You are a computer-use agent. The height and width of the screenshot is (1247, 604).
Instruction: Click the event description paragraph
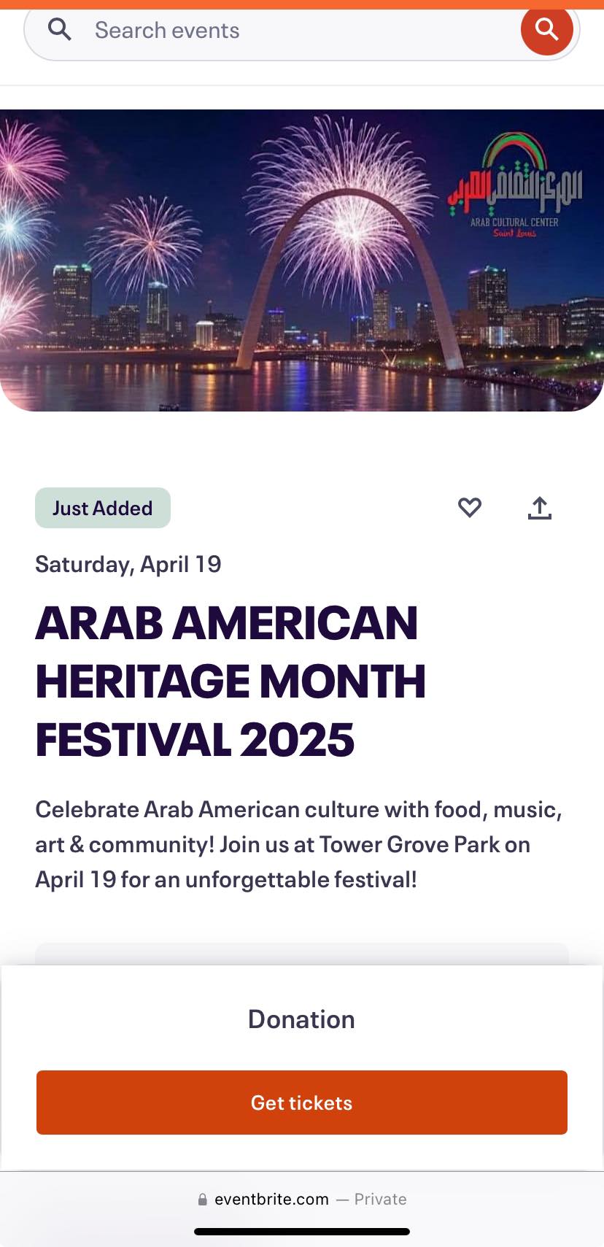(299, 844)
